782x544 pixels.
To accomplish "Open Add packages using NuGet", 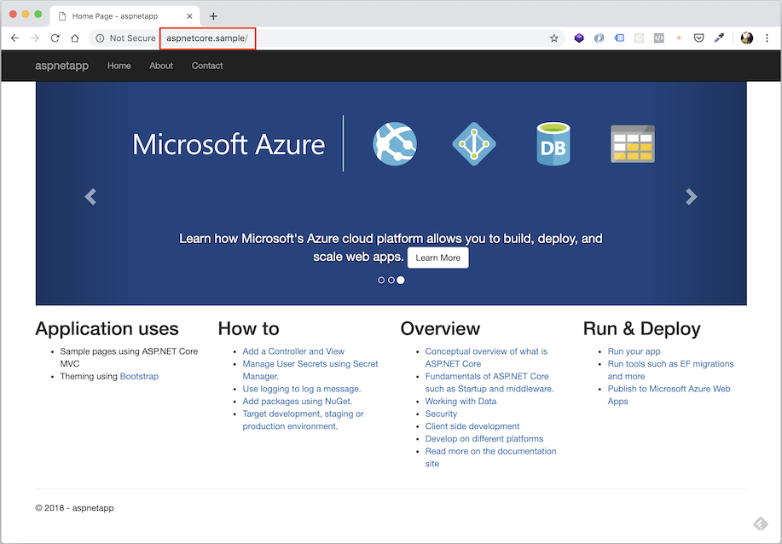I will pyautogui.click(x=298, y=402).
